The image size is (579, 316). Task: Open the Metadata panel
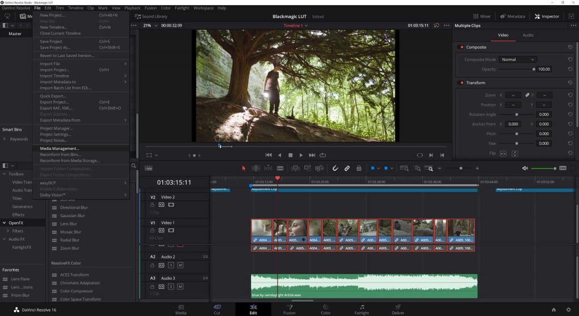(512, 16)
